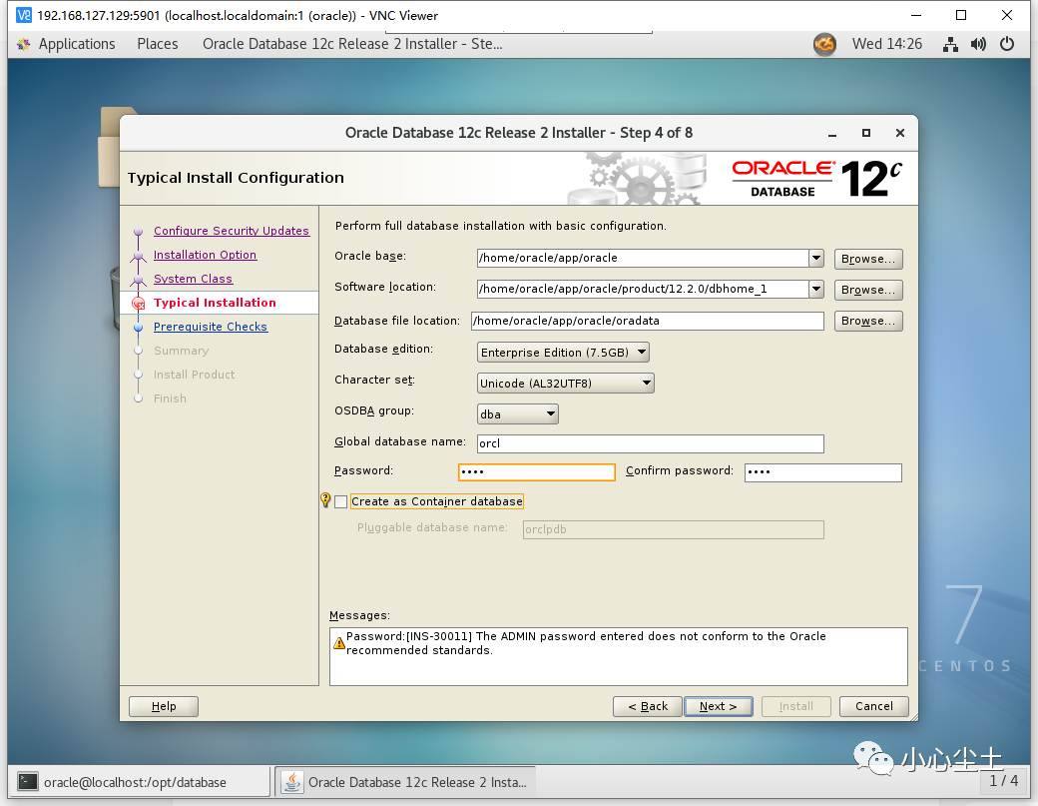Close the Oracle installer dialog

pos(899,133)
